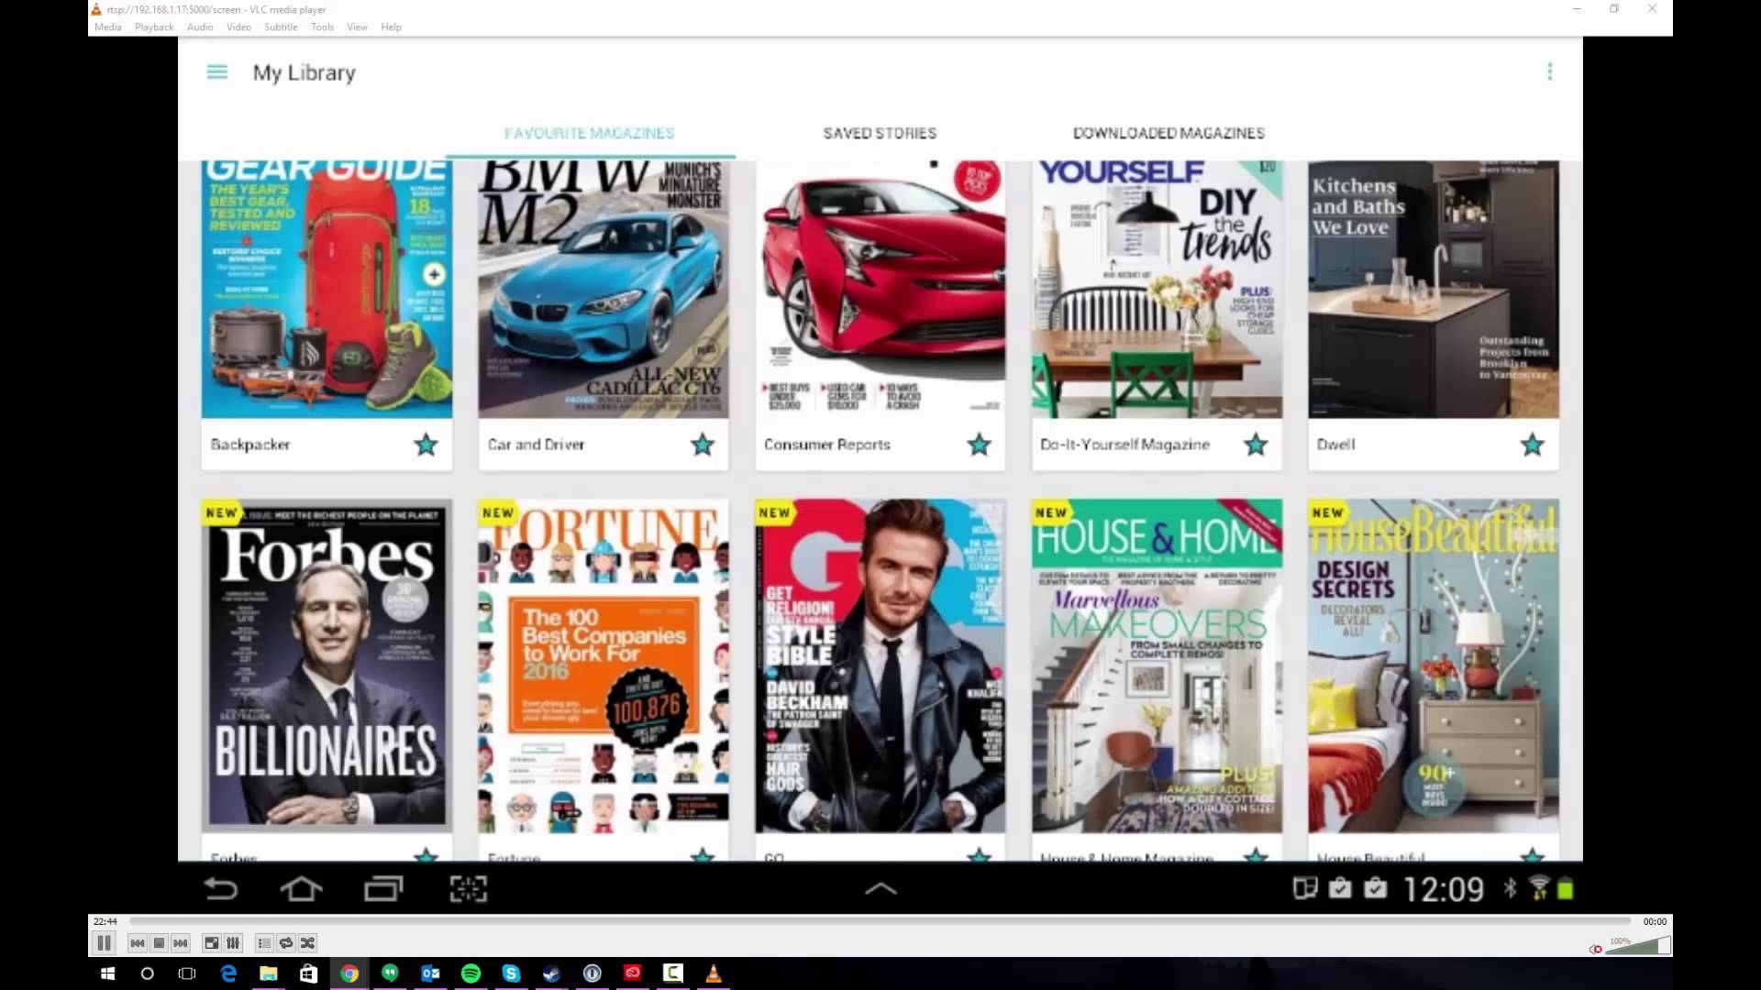Toggle VLC loop mode button
This screenshot has height=990, width=1761.
click(x=286, y=943)
